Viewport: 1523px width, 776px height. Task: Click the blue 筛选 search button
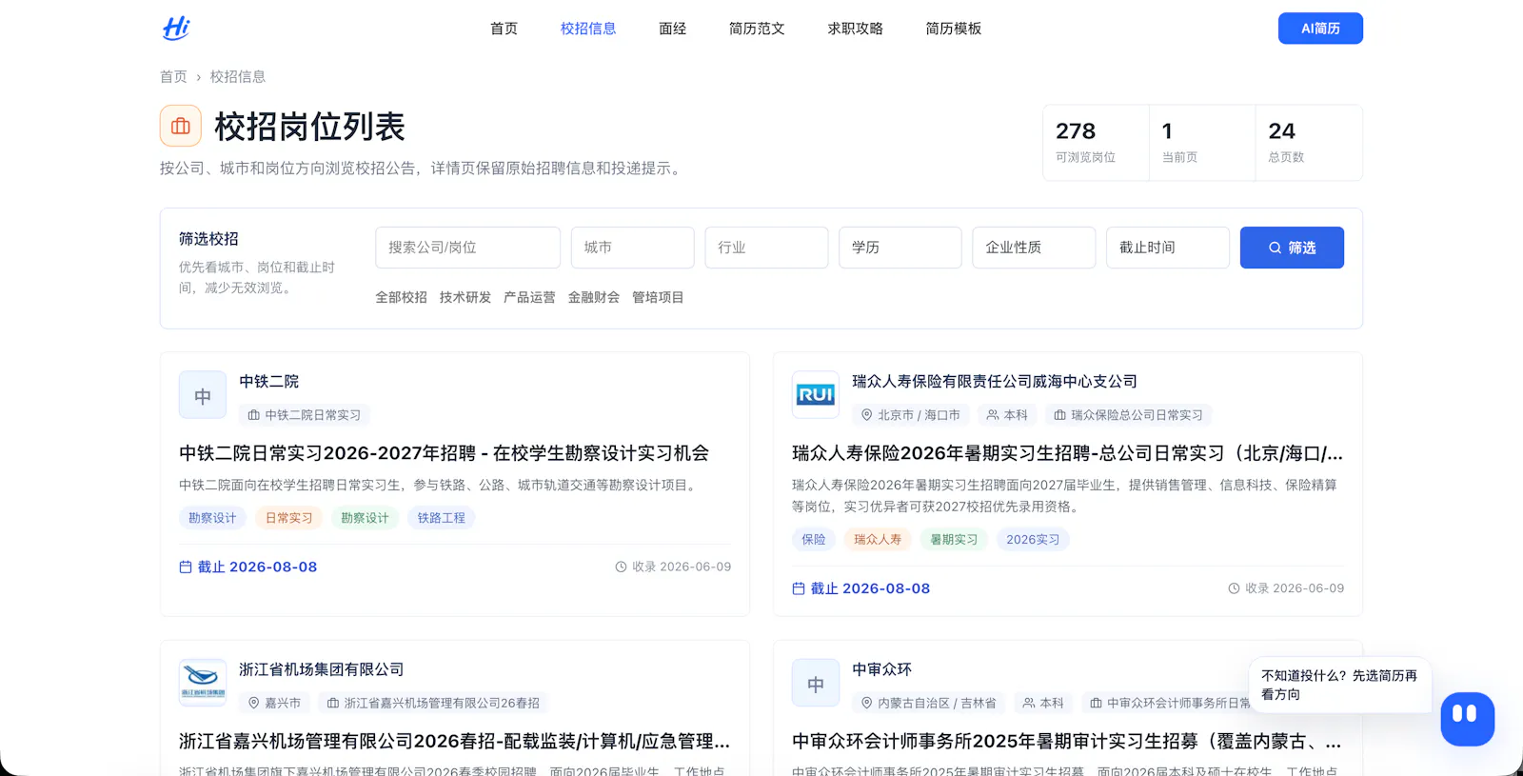(1292, 248)
